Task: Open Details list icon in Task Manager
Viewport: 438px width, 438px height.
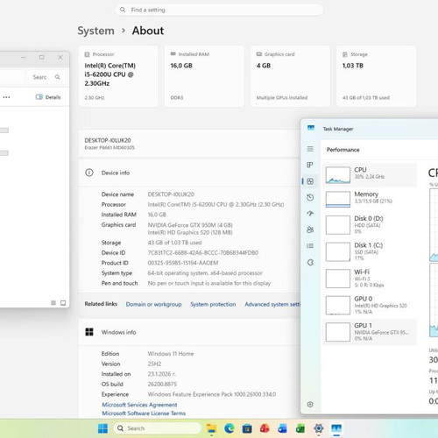Action: [x=310, y=246]
